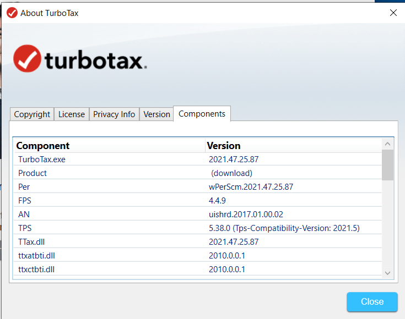
Task: Click version wPerScm.2021.47.25.87
Action: point(251,186)
